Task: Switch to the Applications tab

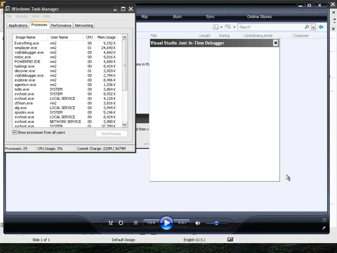Action: (x=18, y=25)
